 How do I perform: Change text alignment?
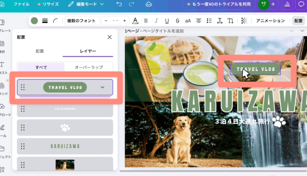pyautogui.click(x=199, y=21)
